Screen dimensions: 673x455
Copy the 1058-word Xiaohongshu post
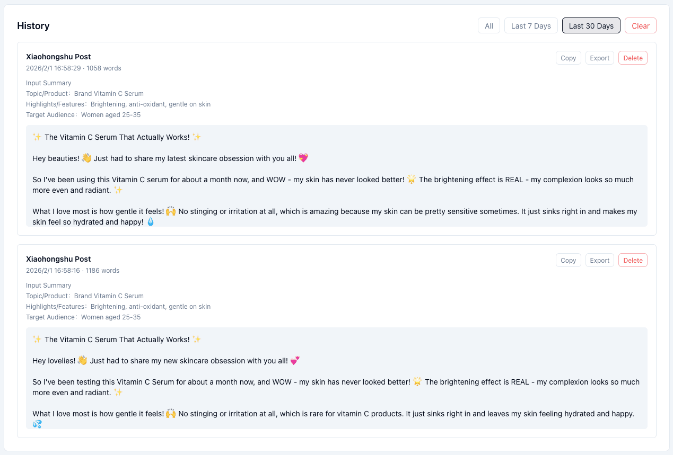[568, 58]
